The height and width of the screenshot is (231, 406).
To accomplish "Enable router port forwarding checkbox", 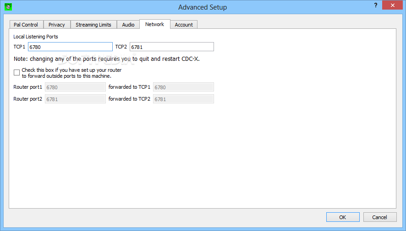I will coord(17,73).
